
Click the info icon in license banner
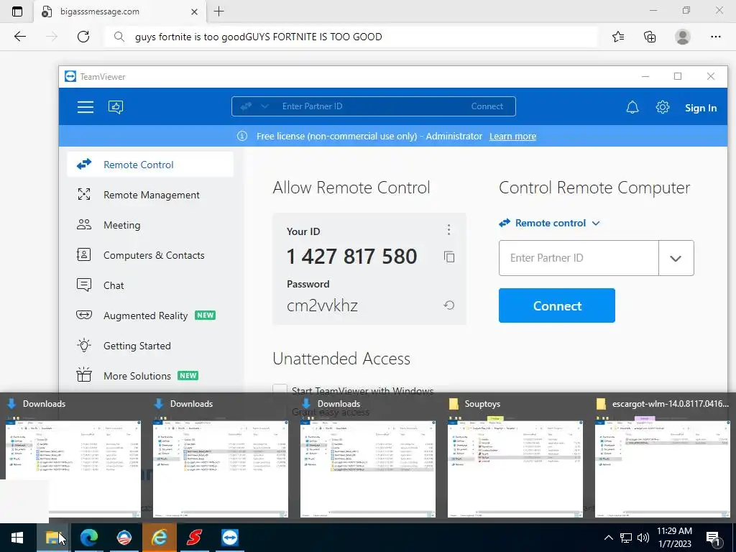click(242, 136)
